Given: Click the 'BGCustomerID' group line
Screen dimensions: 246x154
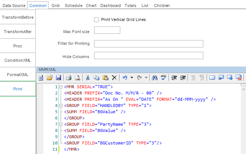Looking at the screenshot, I should point(113,143).
